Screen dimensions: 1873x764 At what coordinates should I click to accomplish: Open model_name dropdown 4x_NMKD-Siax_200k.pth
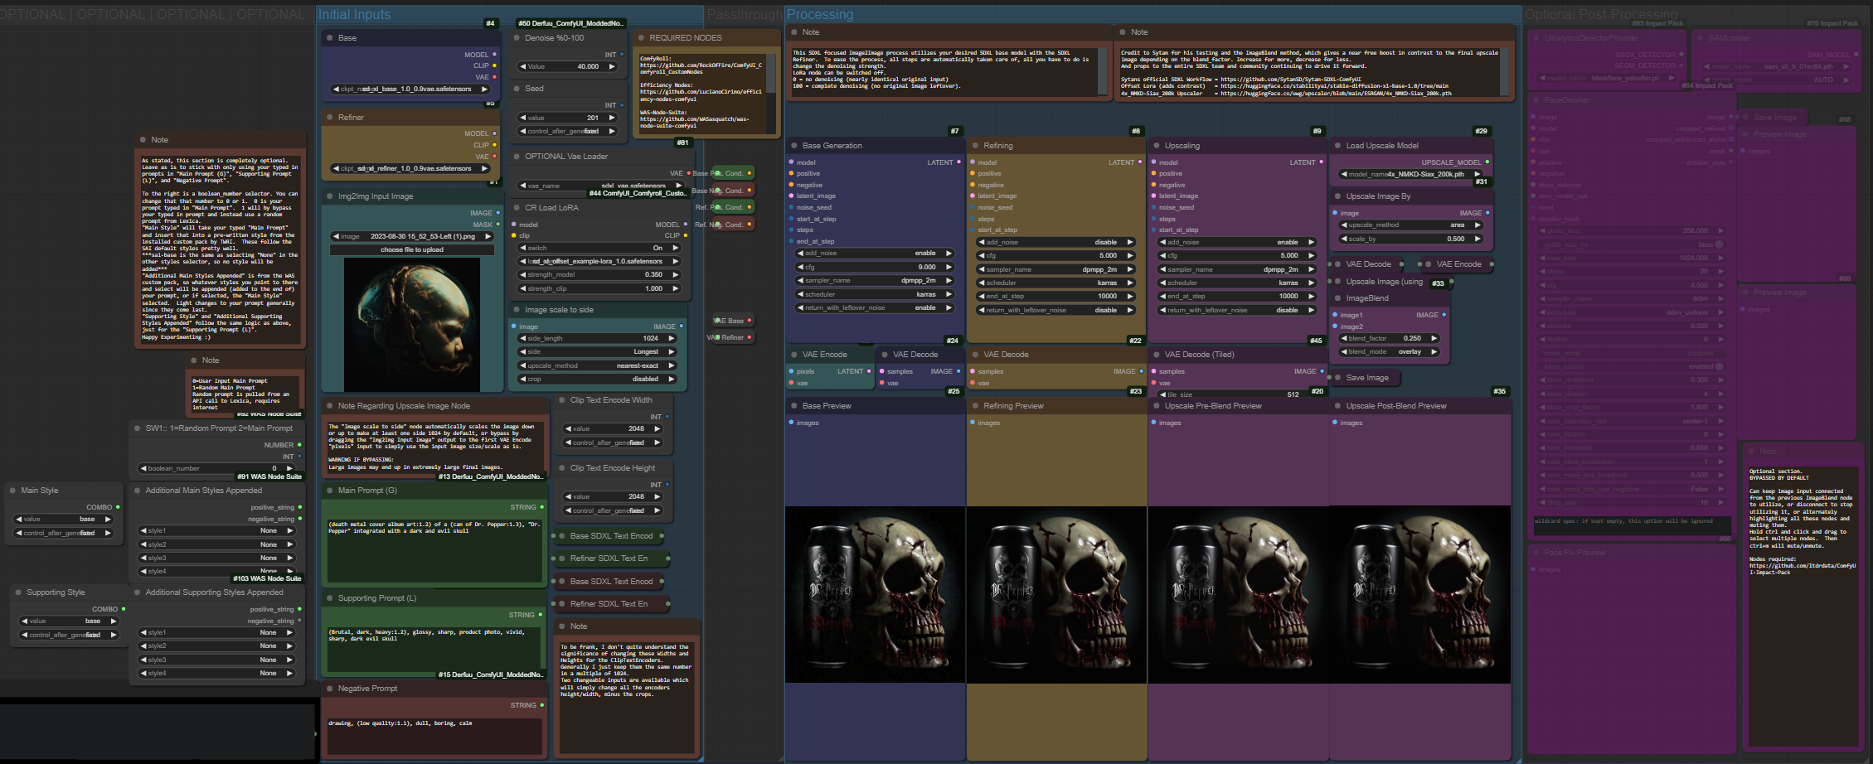[1410, 174]
